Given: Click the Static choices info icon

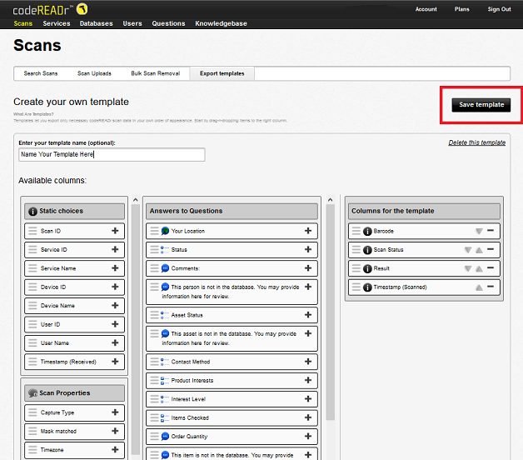Looking at the screenshot, I should pos(32,212).
